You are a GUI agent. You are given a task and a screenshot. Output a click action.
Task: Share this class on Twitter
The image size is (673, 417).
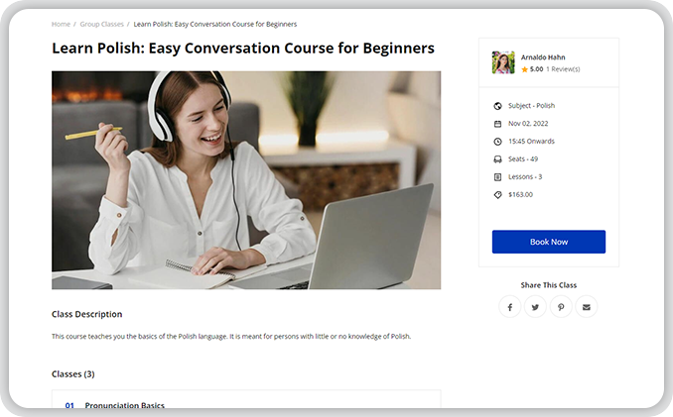tap(535, 307)
